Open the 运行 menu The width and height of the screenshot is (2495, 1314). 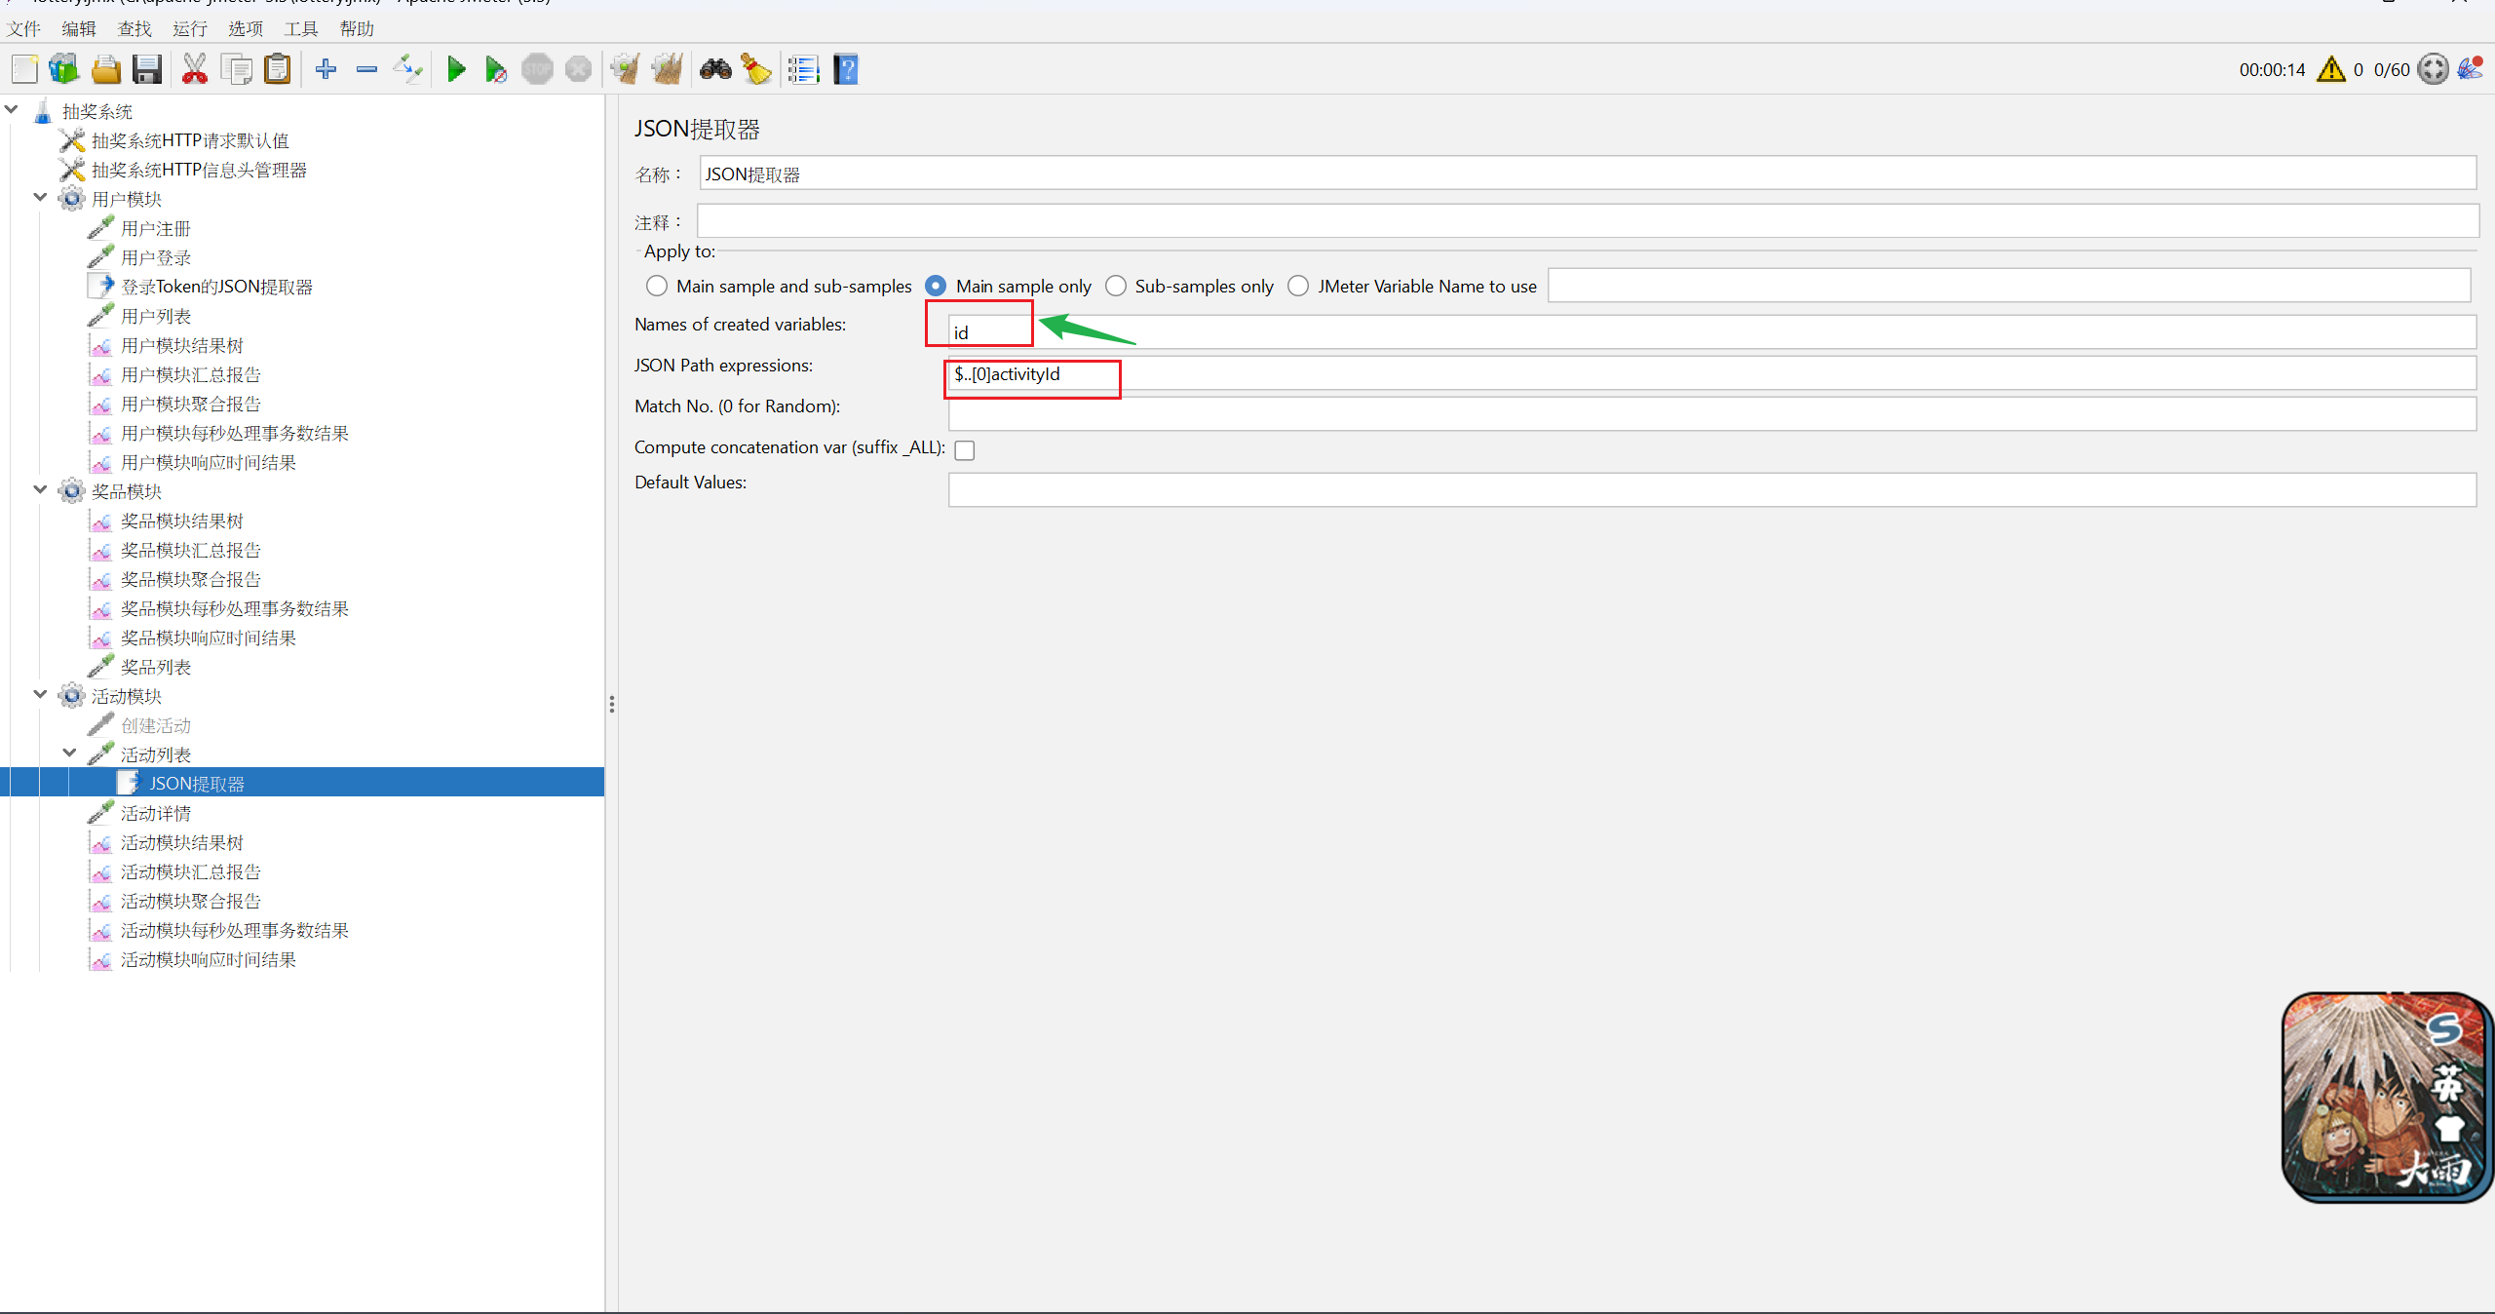click(189, 28)
